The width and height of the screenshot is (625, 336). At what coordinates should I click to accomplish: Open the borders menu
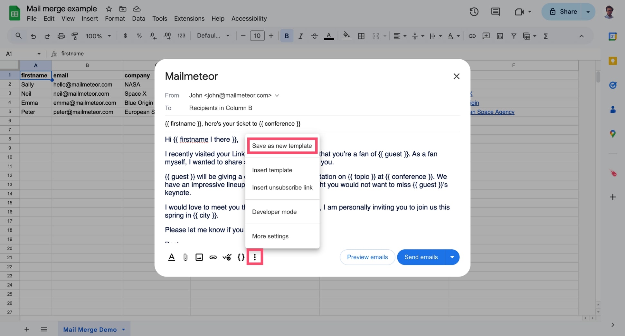361,36
